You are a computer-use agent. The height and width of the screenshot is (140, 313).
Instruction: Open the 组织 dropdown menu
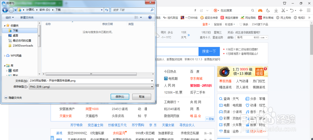tap(10, 17)
